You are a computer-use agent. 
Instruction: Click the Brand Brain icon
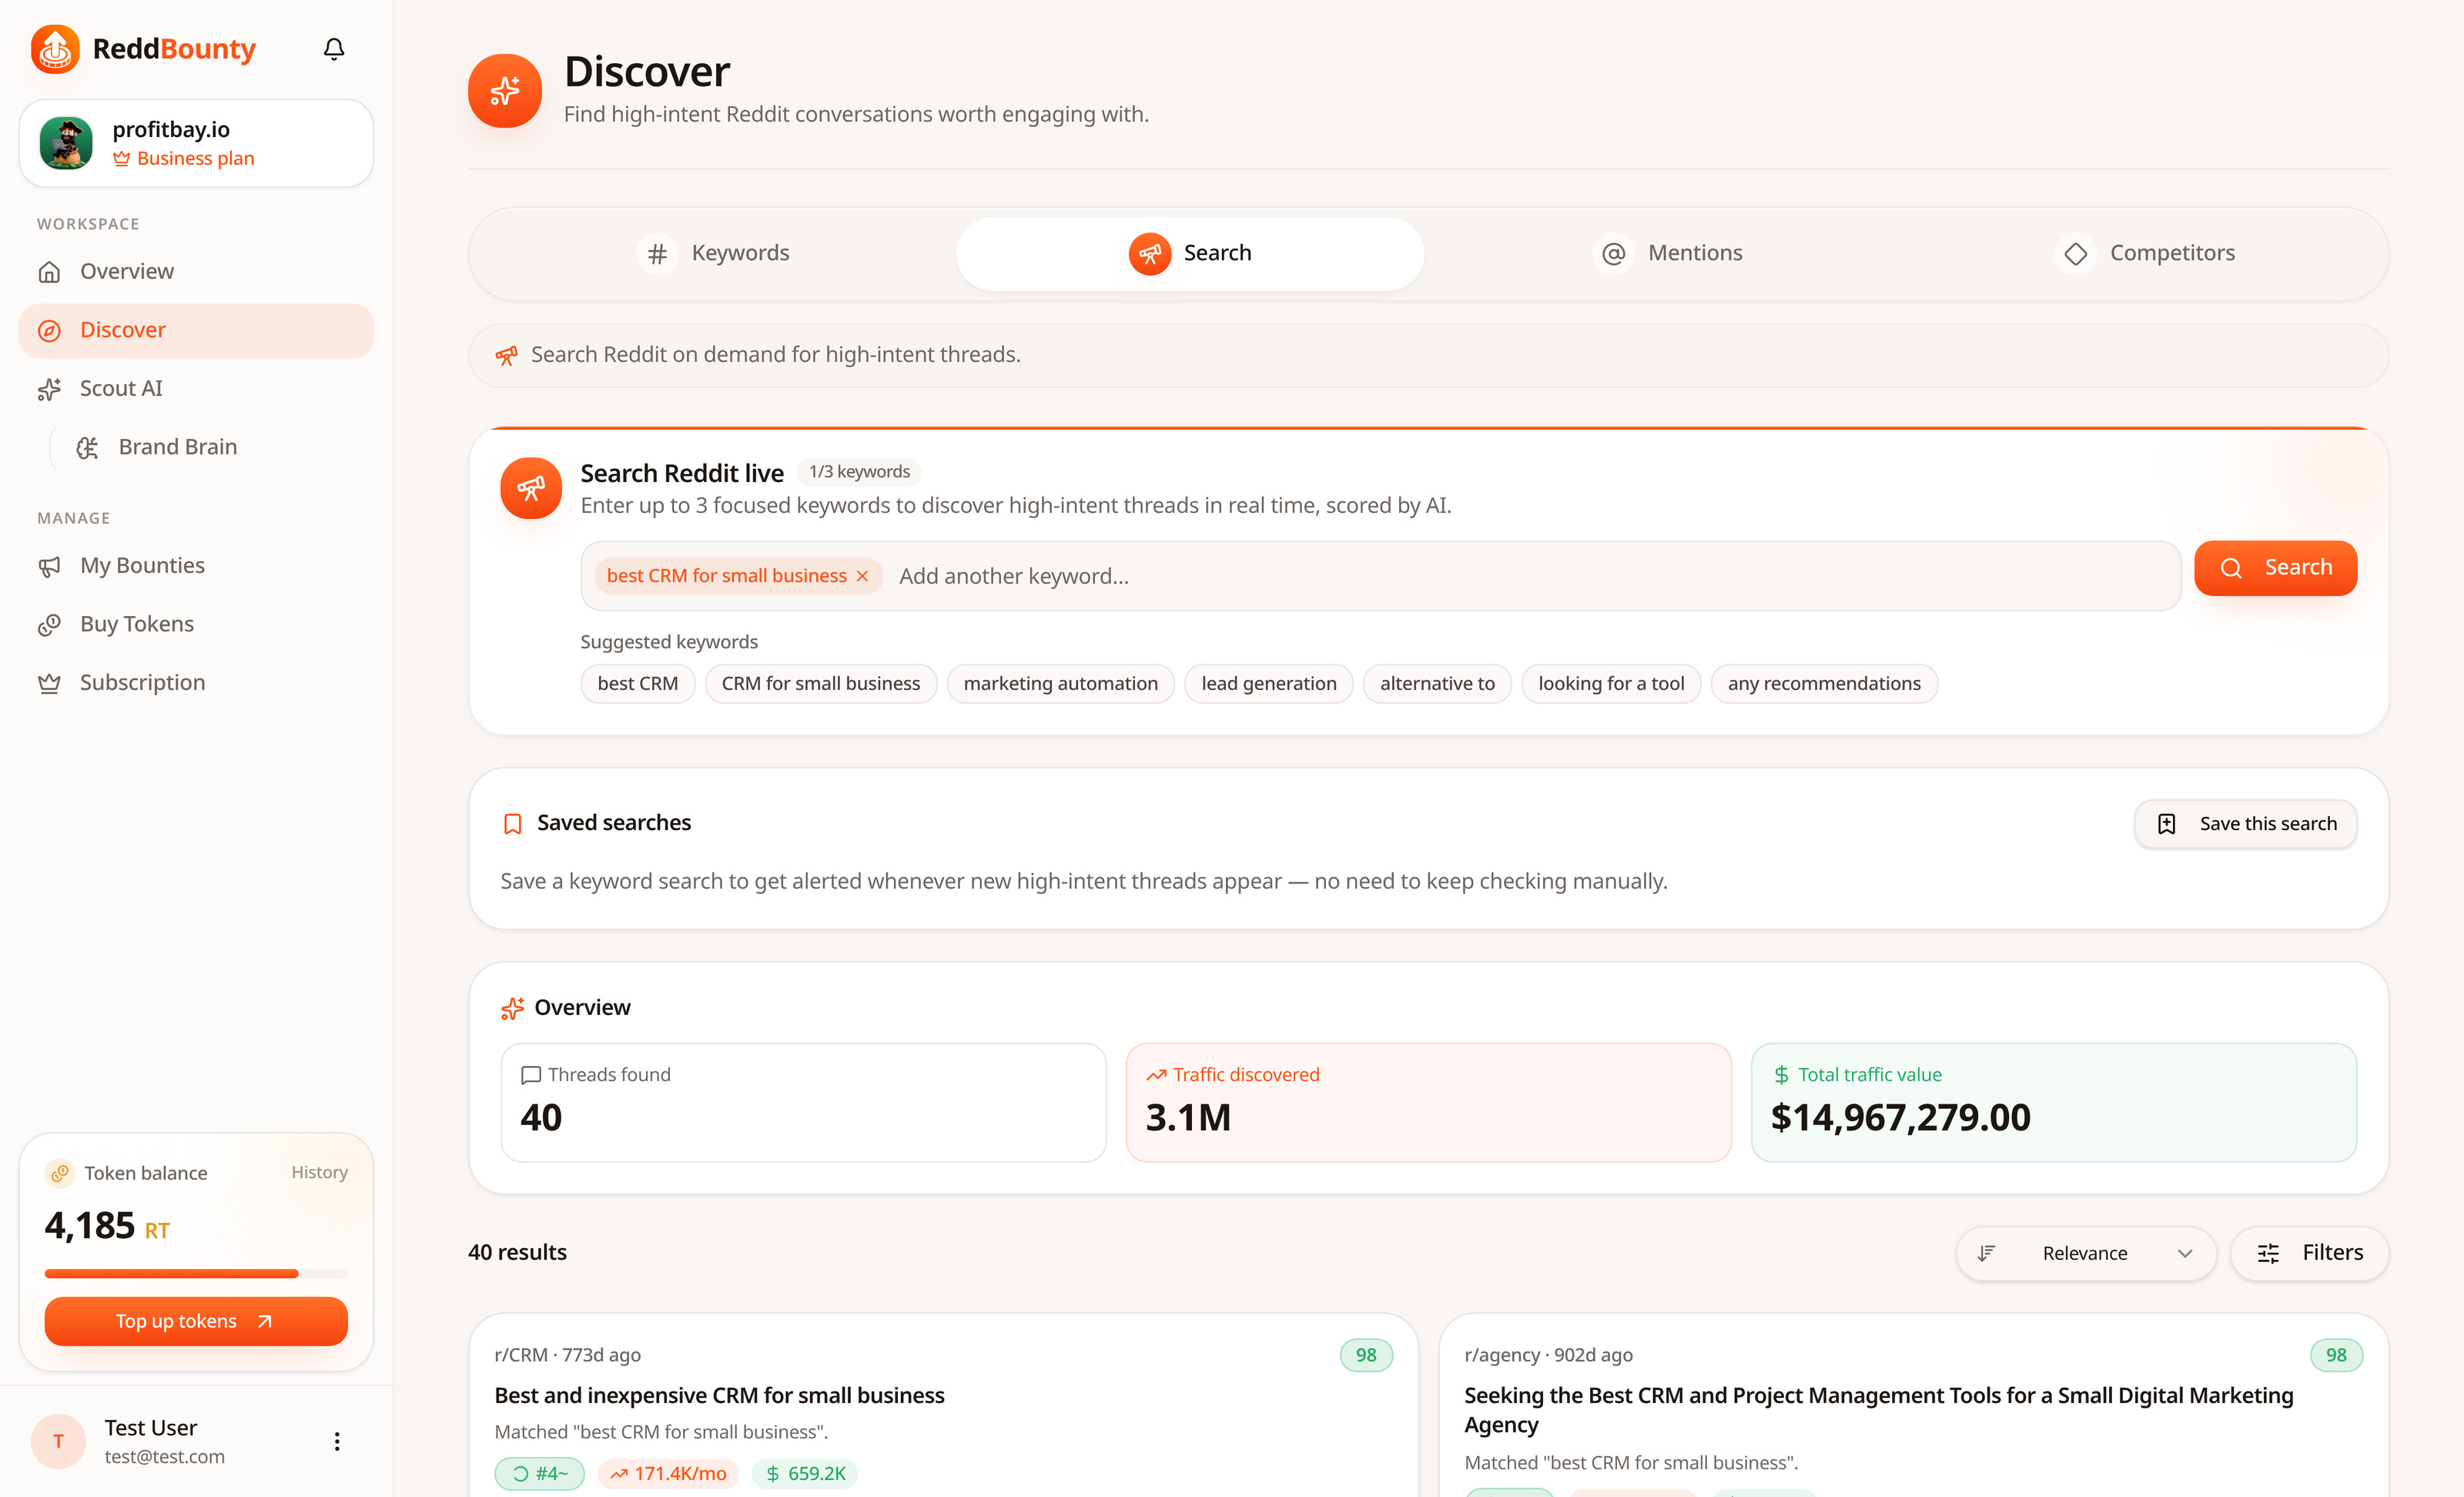[x=88, y=448]
